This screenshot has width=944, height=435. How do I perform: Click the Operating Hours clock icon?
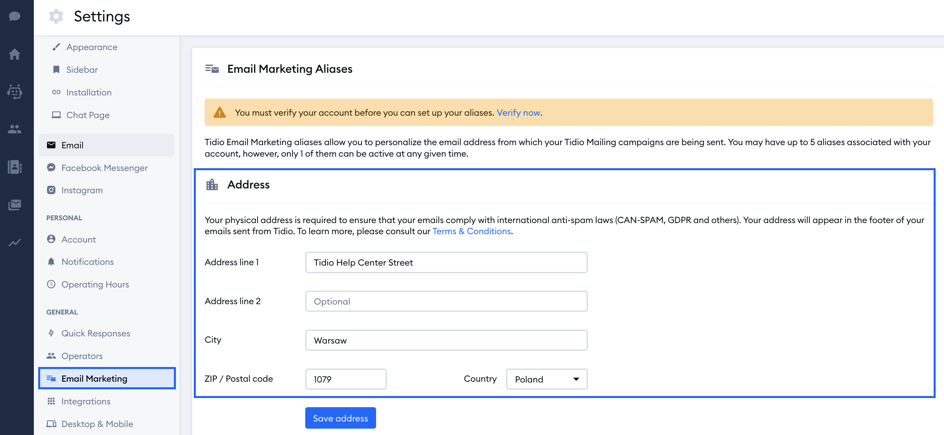click(x=51, y=284)
